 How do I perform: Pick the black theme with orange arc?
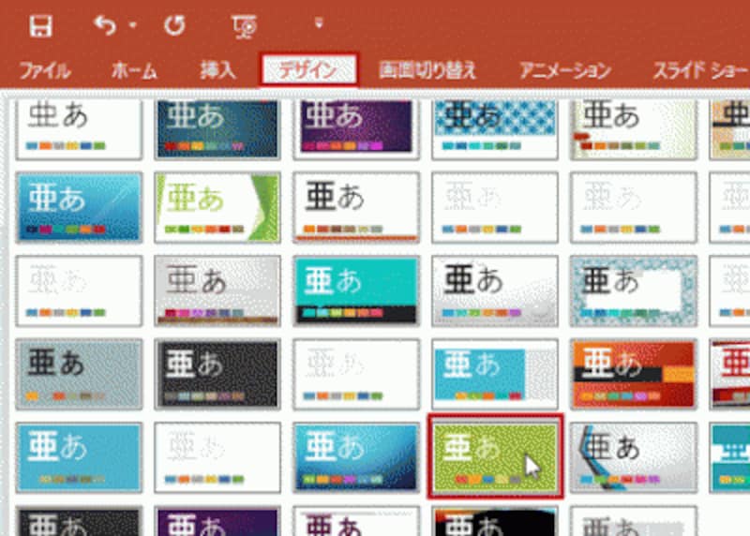click(x=495, y=521)
